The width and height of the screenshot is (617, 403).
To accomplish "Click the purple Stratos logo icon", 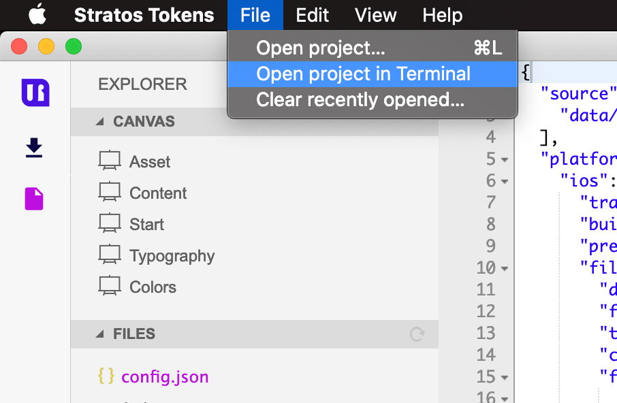I will tap(35, 93).
